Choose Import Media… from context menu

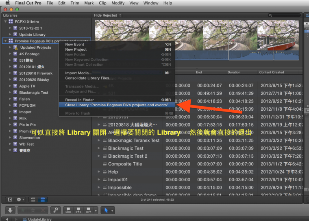[x=117, y=73]
